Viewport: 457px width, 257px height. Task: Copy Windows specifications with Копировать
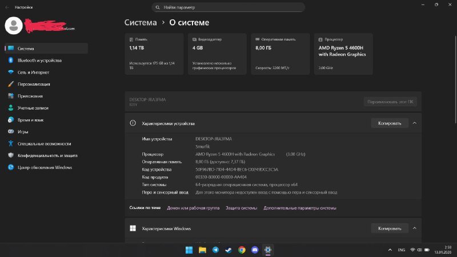point(390,228)
